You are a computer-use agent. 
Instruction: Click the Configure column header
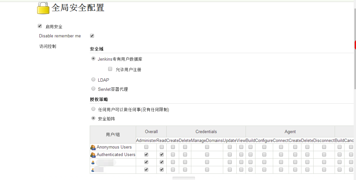point(264,140)
